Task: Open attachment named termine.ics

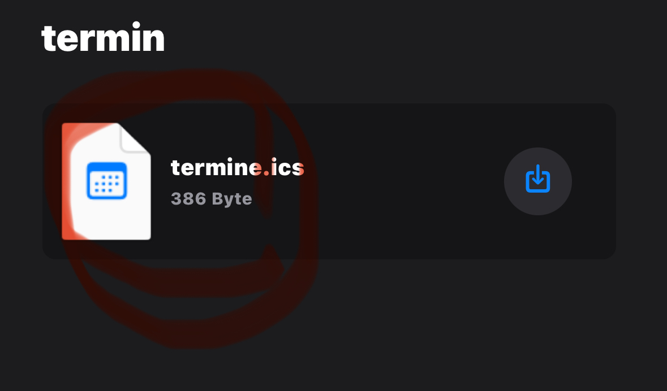Action: click(238, 167)
